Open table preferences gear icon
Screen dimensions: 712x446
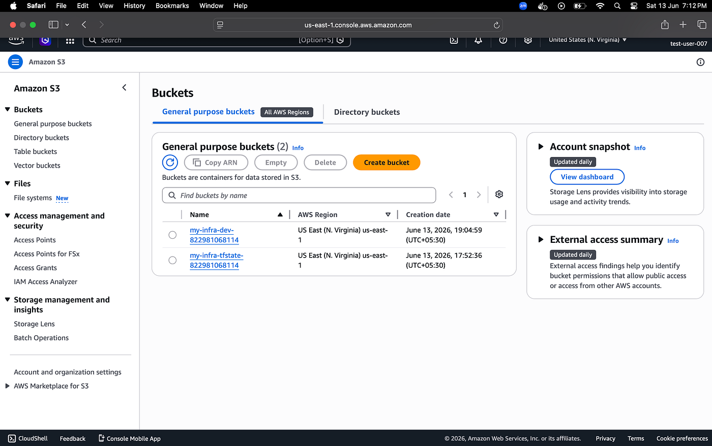(499, 195)
